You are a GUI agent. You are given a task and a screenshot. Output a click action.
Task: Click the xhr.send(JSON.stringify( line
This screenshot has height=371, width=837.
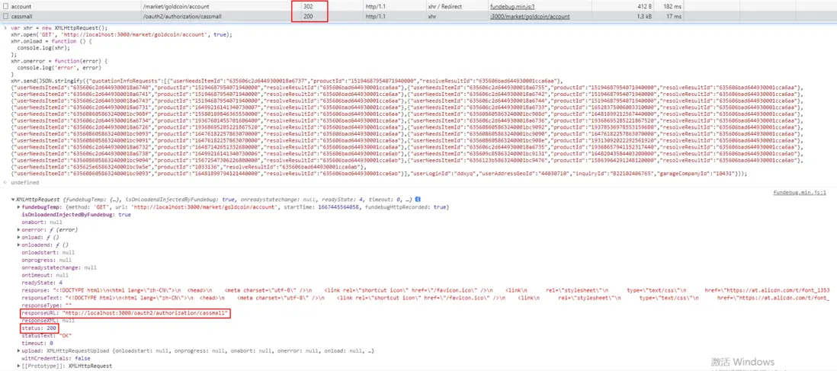point(287,81)
